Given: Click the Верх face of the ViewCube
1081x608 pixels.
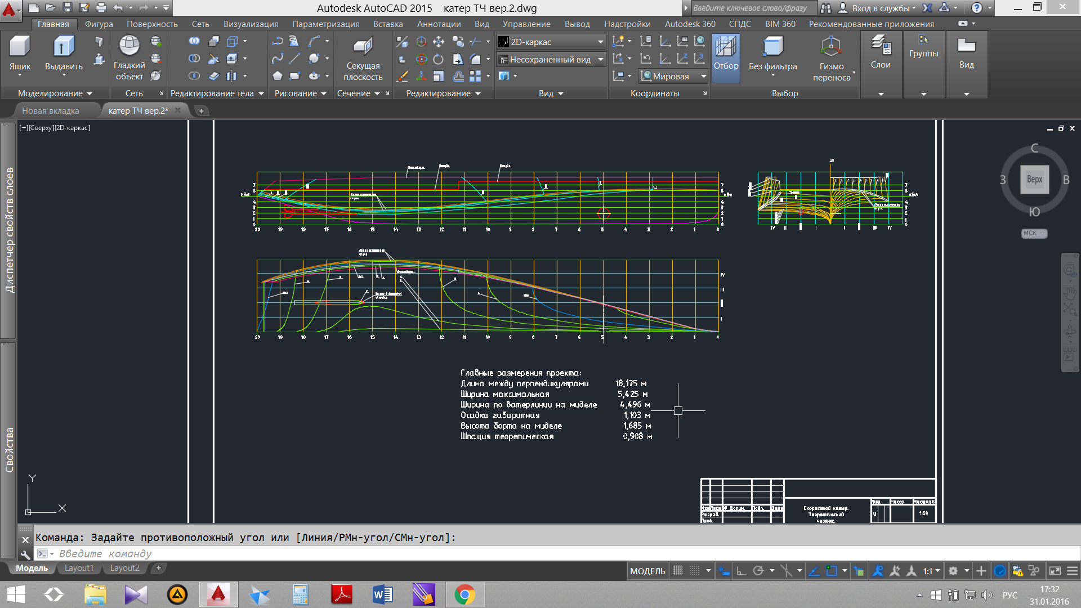Looking at the screenshot, I should click(x=1034, y=179).
